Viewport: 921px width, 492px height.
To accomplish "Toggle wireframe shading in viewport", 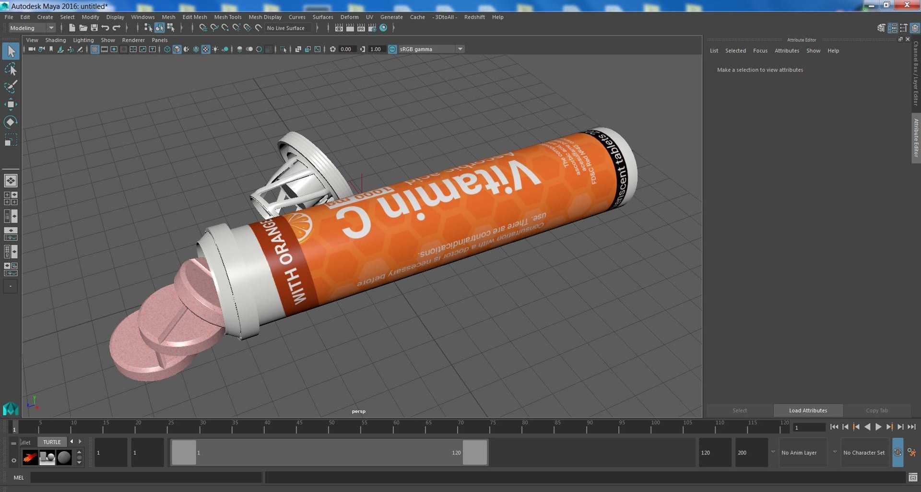I will pos(167,49).
